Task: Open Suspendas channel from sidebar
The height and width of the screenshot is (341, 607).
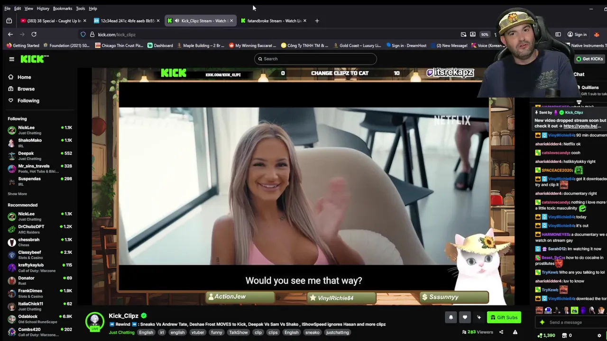Action: [x=40, y=181]
